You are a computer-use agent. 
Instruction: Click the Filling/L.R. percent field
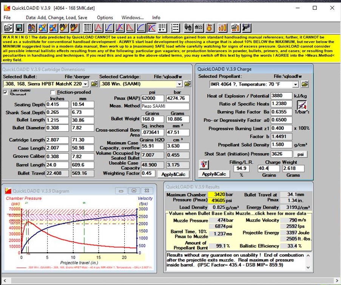pyautogui.click(x=241, y=168)
